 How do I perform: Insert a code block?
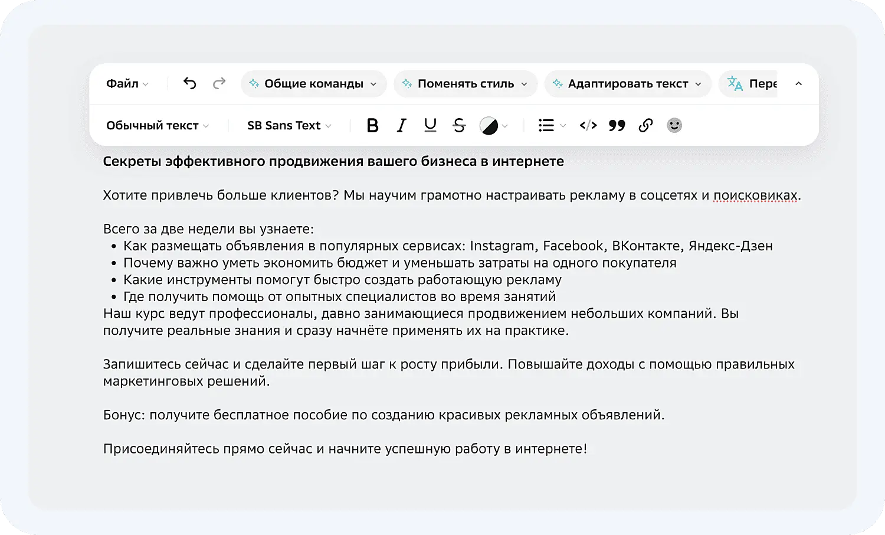tap(588, 125)
